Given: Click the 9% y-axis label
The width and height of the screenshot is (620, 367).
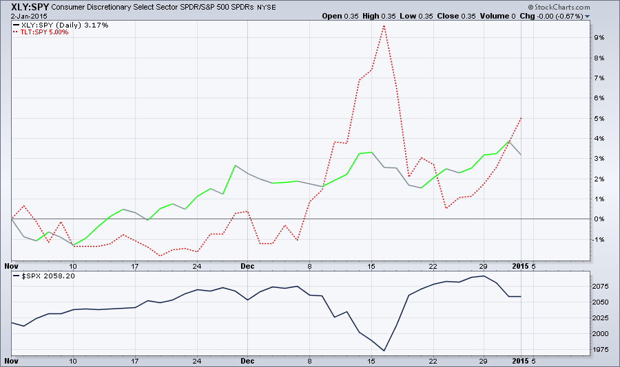Looking at the screenshot, I should coord(599,38).
